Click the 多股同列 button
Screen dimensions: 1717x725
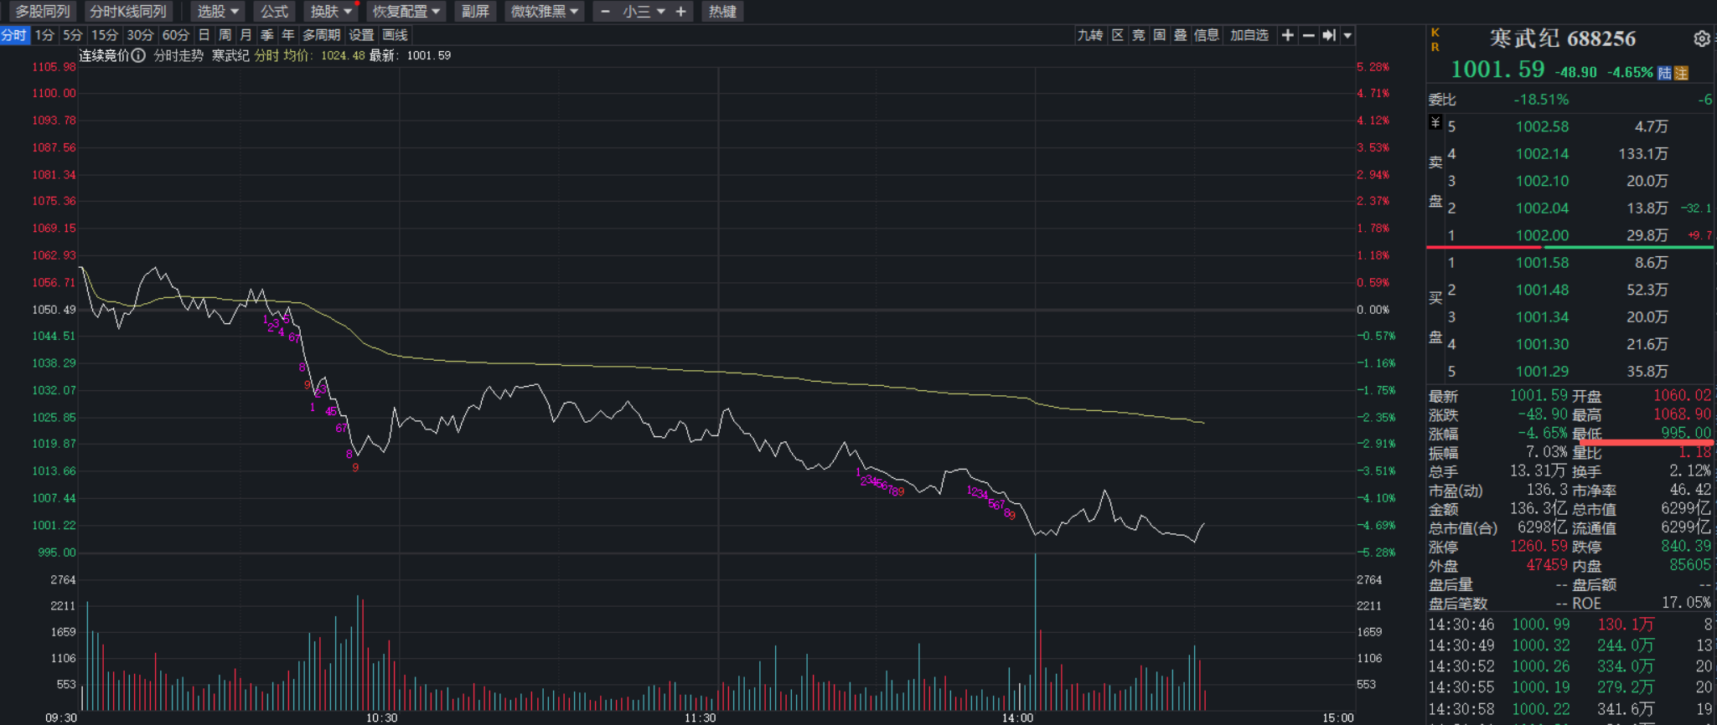[42, 12]
